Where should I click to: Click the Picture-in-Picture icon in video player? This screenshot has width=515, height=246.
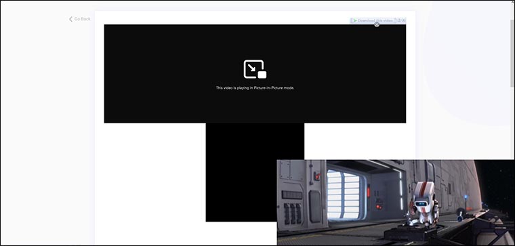point(255,69)
